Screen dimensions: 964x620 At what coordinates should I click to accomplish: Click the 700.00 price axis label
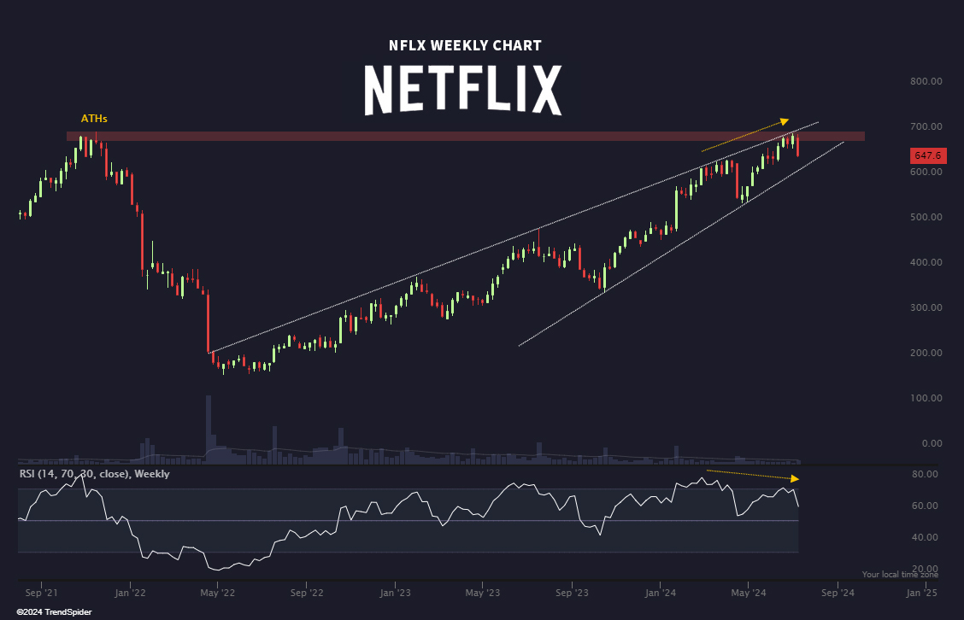tap(926, 126)
